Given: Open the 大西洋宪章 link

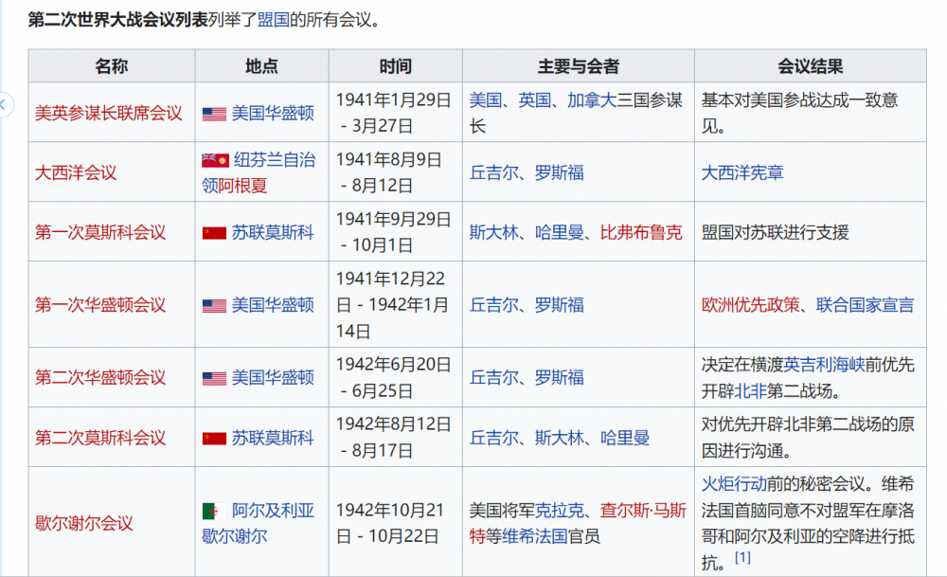Looking at the screenshot, I should point(742,172).
